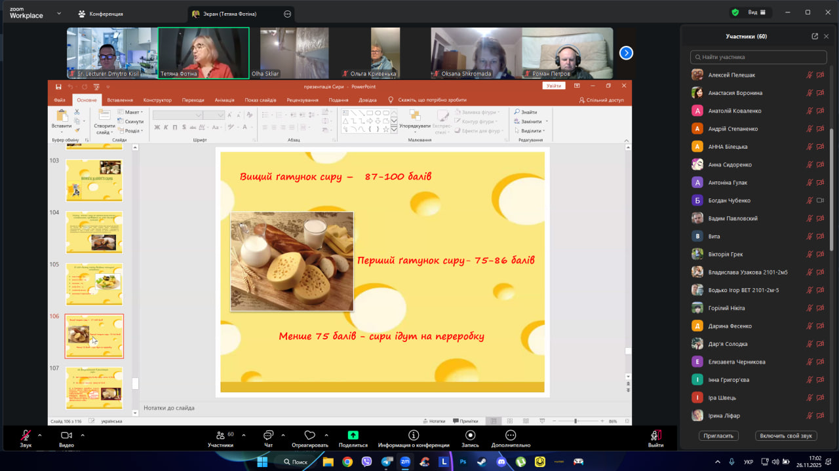Type in the Найти участника search field
The image size is (839, 471).
[x=758, y=57]
